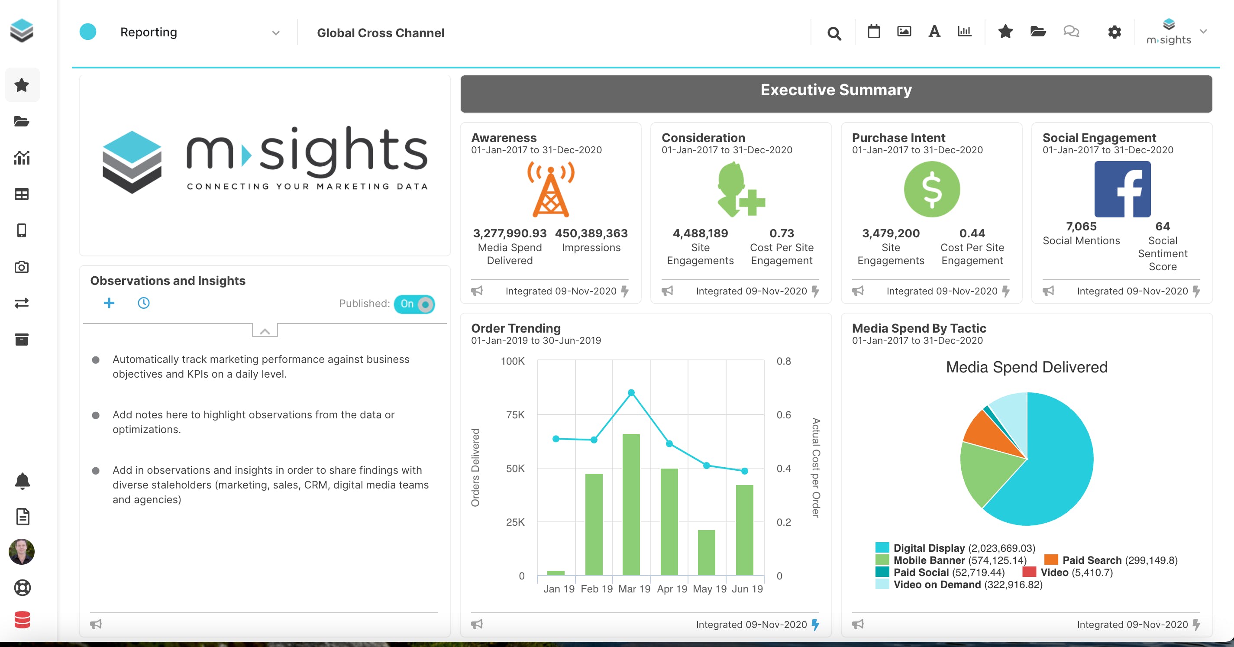
Task: Open the table grid view in sidebar
Action: pyautogui.click(x=22, y=194)
